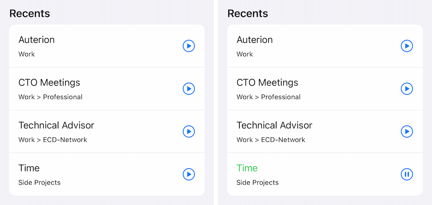Screen dimensions: 432x205
Task: Select the green active Time entry
Action: coord(325,174)
